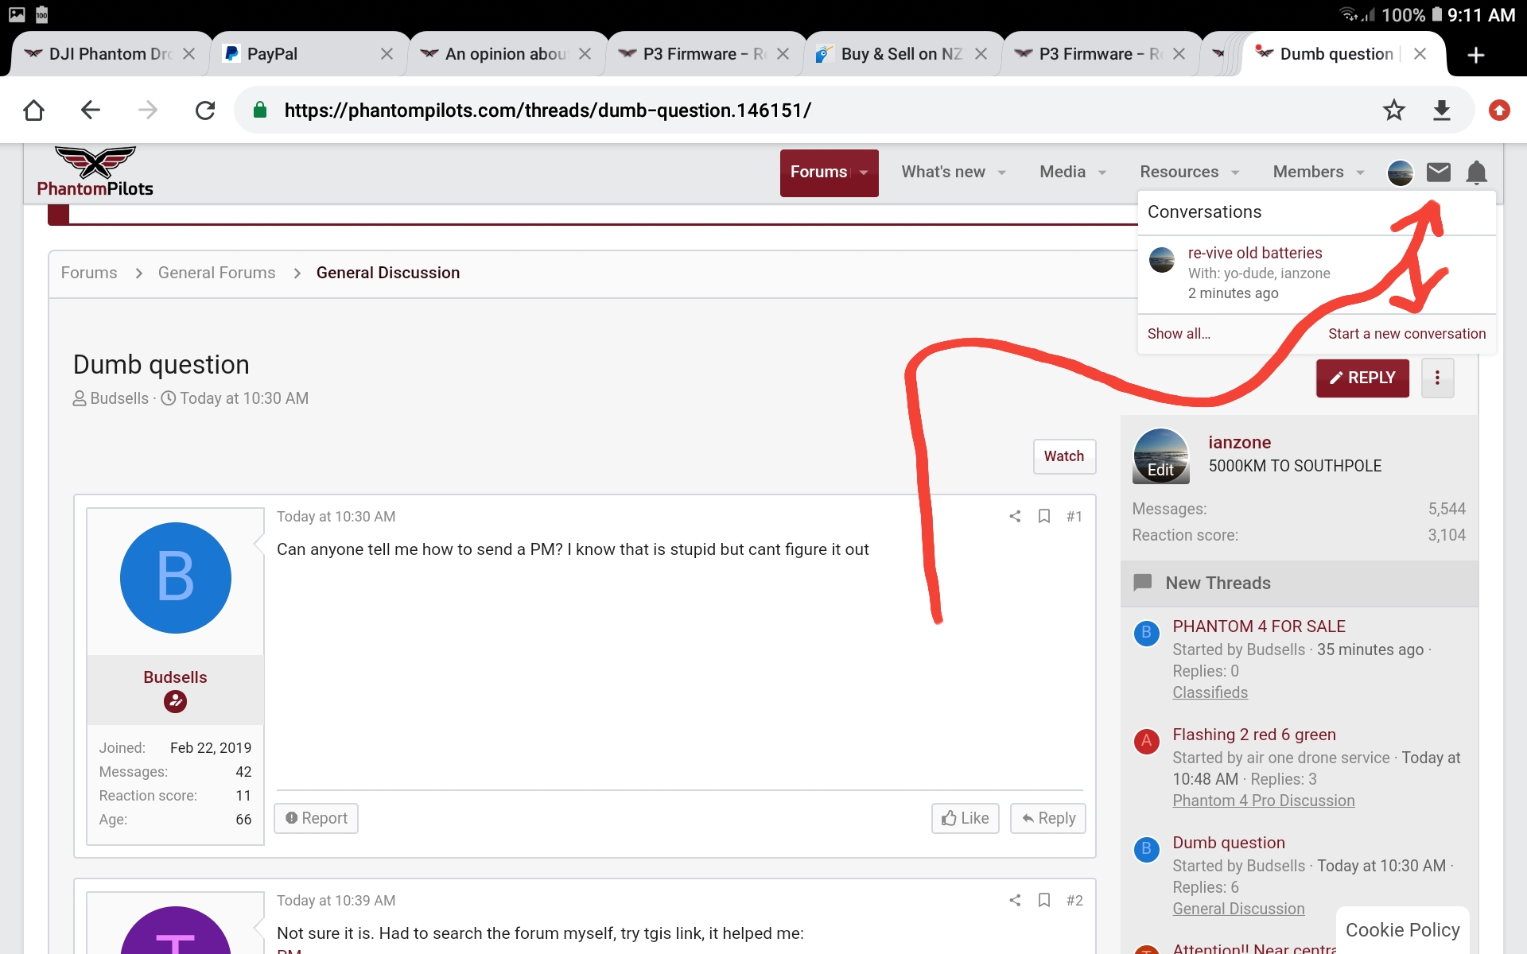Click Show all conversations link
The image size is (1527, 954).
[1179, 334]
